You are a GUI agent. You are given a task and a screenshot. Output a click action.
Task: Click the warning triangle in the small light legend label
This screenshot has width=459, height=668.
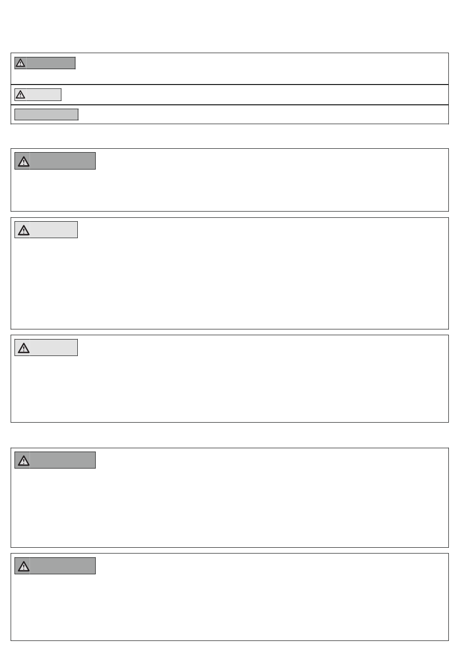20,95
